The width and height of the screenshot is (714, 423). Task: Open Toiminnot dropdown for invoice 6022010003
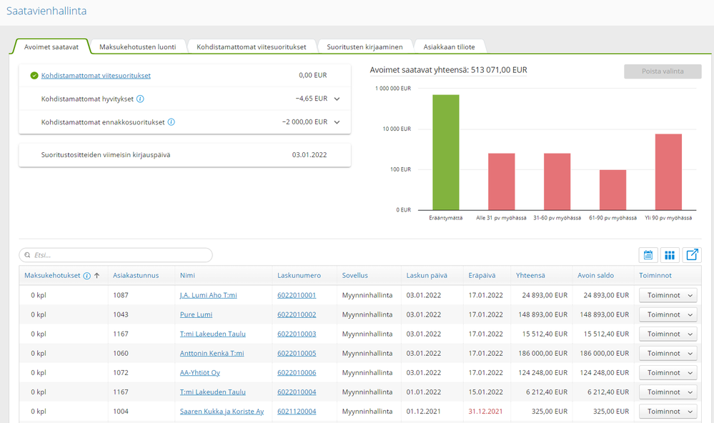(668, 334)
